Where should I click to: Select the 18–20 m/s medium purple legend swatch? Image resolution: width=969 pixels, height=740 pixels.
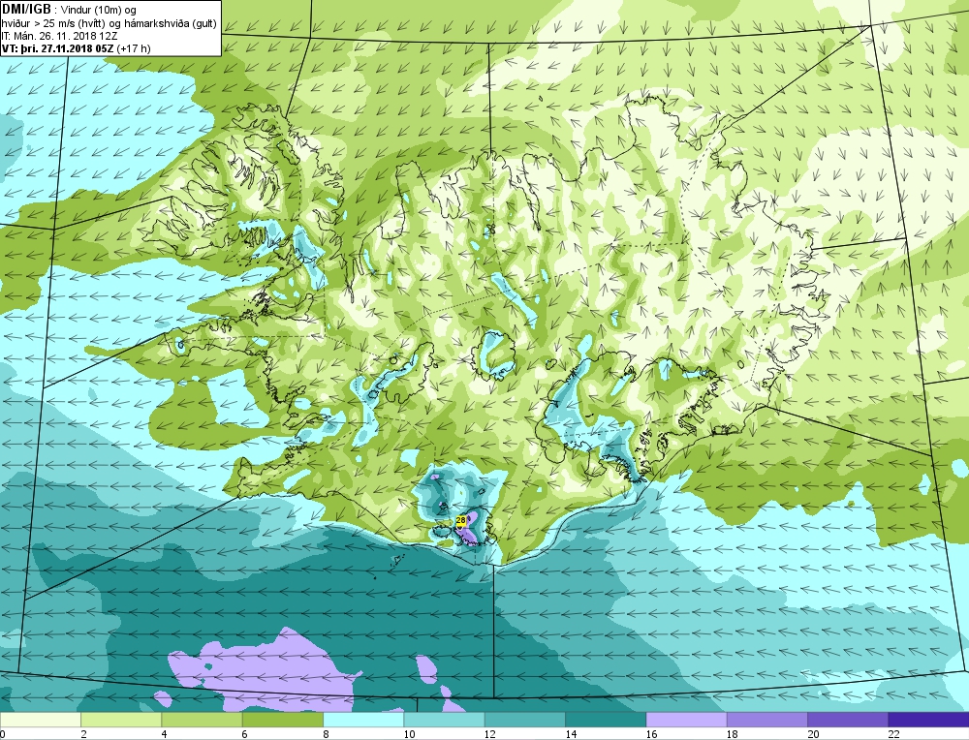pos(767,720)
